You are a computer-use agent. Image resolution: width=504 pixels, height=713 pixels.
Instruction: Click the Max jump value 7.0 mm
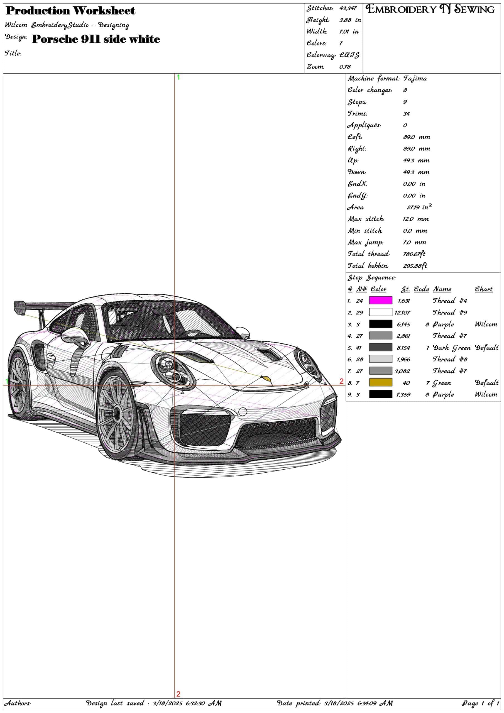[x=415, y=243]
